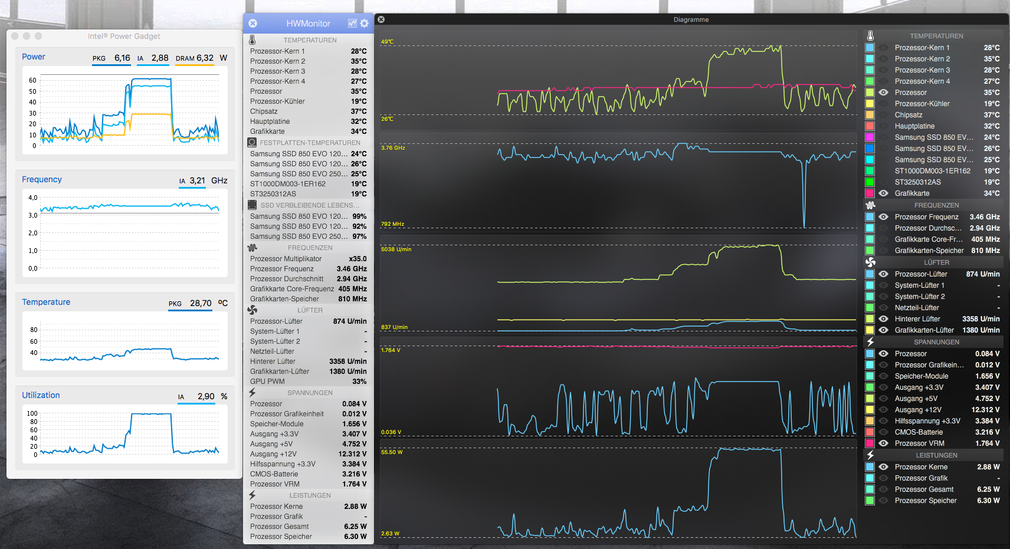
Task: Collapse the SPANNUNGEN group in HWMonitor list
Action: click(x=309, y=393)
